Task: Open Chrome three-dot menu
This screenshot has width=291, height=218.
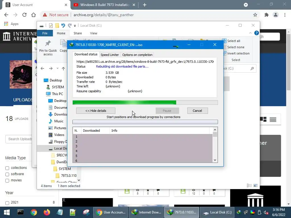Action: click(285, 15)
